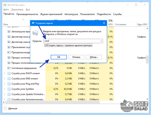151x115 pixels.
Task: Expand Служба узла: SysMain row
Action: coord(5,89)
